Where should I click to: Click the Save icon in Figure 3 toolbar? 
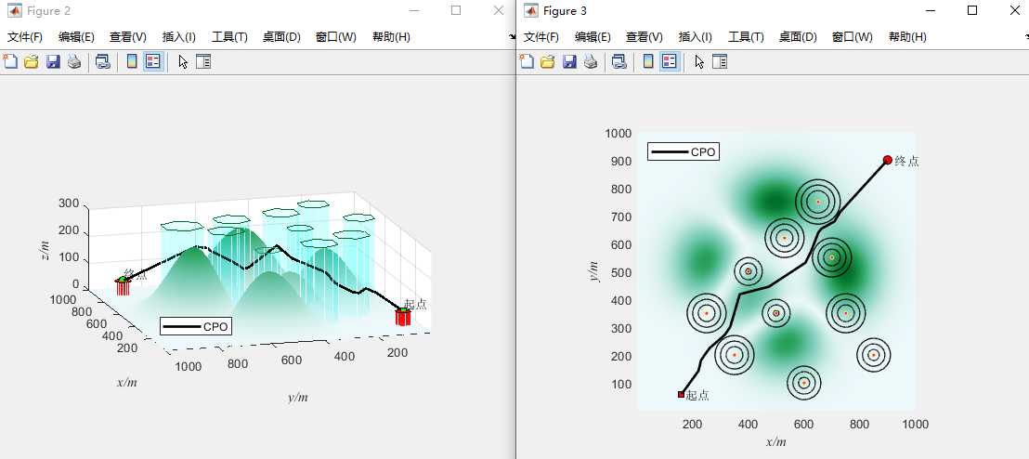(x=569, y=62)
